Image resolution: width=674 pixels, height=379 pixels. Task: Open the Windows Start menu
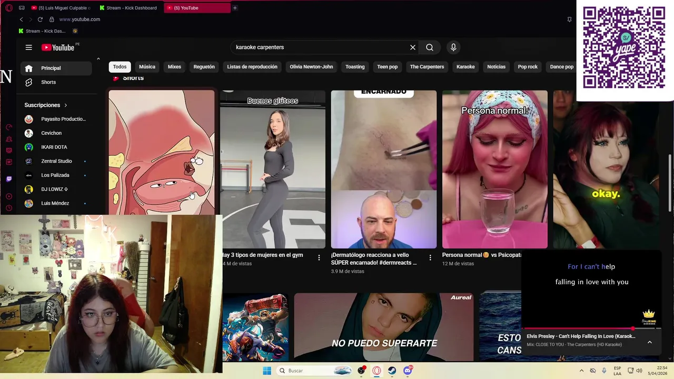tap(267, 371)
